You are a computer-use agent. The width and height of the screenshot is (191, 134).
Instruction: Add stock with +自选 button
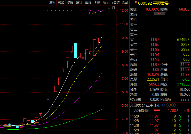115,3
